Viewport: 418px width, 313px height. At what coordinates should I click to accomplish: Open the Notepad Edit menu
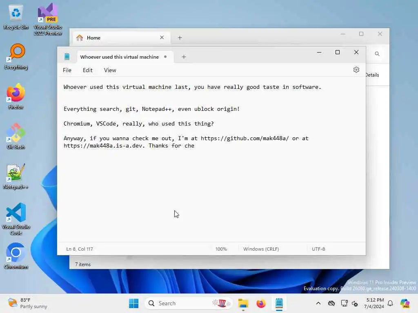coord(87,70)
